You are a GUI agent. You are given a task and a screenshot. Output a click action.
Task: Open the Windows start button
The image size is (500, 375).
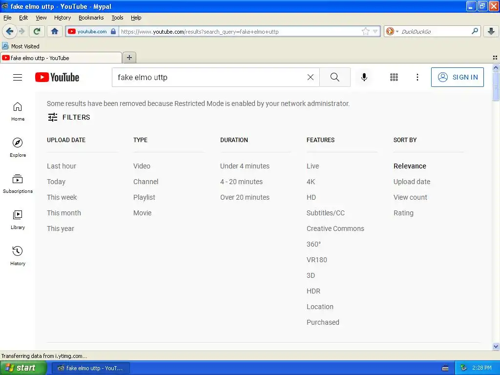(22, 368)
